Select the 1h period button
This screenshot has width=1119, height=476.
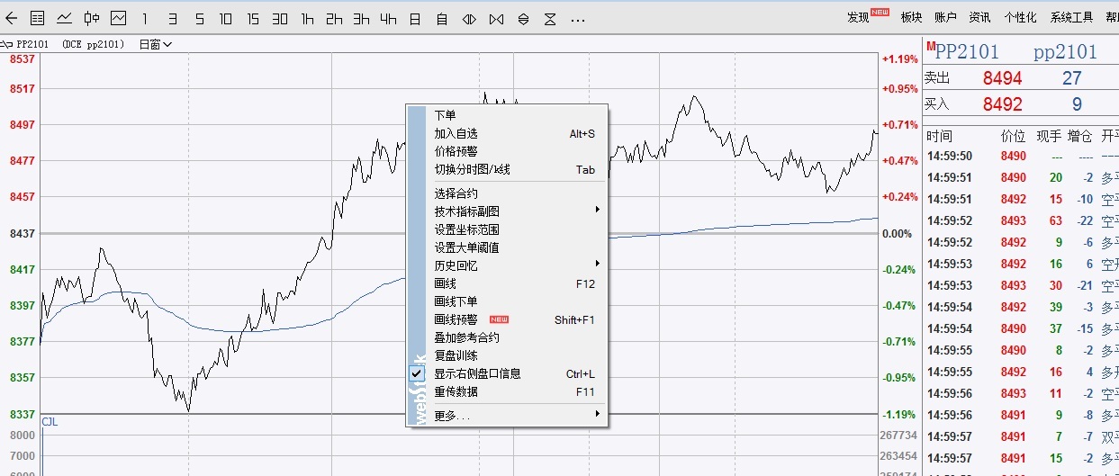click(x=308, y=18)
